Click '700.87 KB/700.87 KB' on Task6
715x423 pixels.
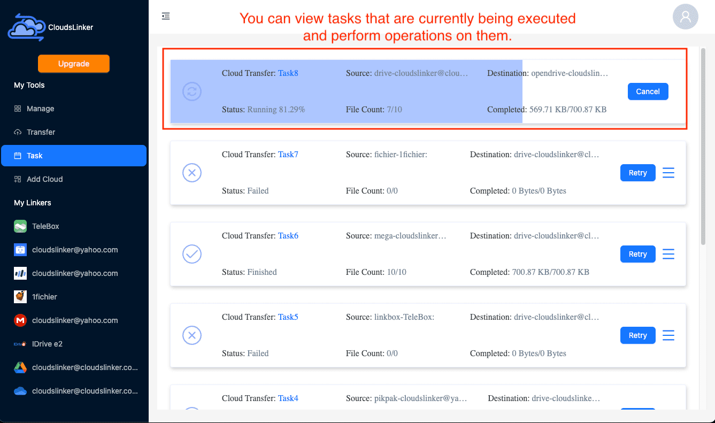pyautogui.click(x=551, y=272)
